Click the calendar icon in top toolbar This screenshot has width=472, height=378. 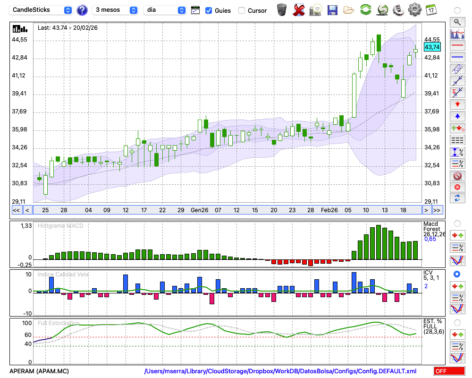pyautogui.click(x=431, y=10)
